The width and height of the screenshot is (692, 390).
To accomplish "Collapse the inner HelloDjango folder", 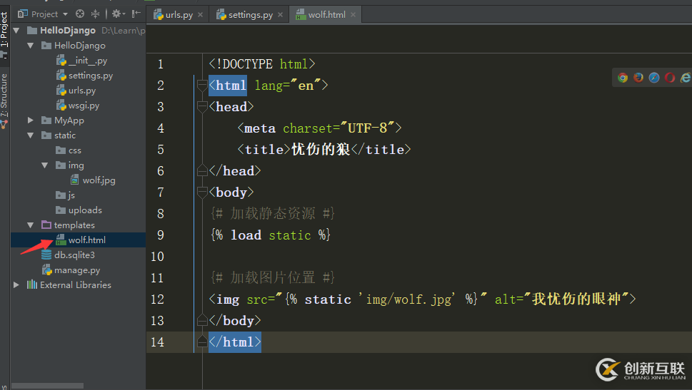I will coord(31,46).
